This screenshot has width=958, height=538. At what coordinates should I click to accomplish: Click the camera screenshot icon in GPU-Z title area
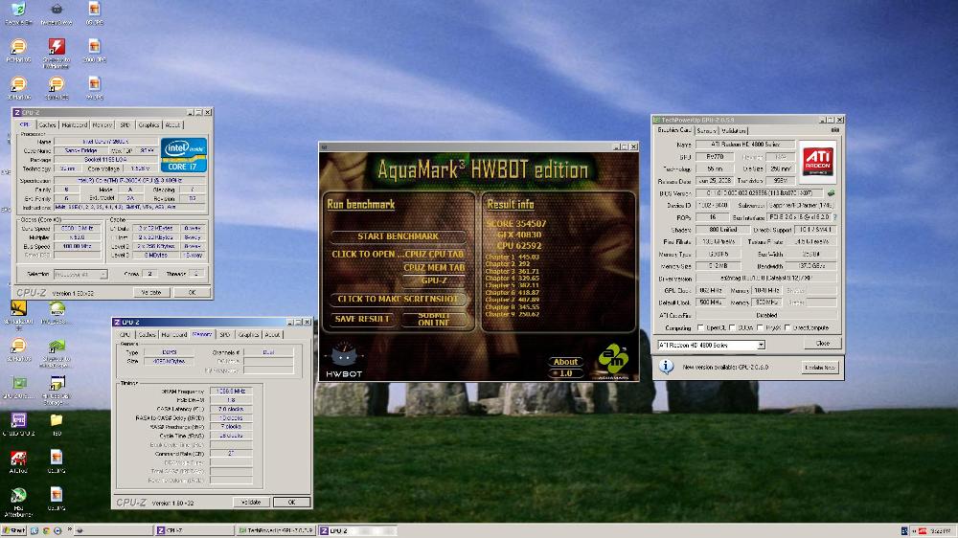click(834, 130)
